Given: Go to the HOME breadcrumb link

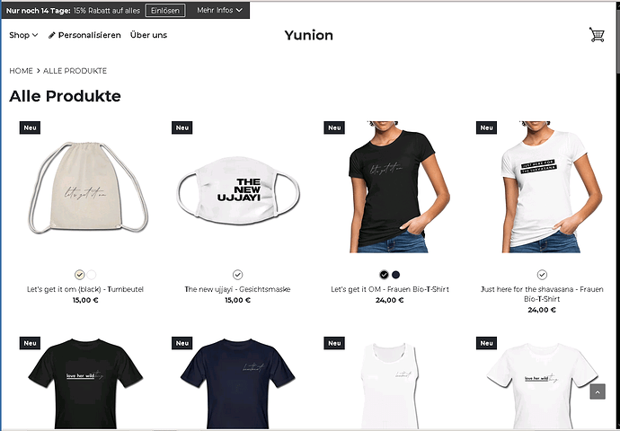Looking at the screenshot, I should pyautogui.click(x=21, y=71).
